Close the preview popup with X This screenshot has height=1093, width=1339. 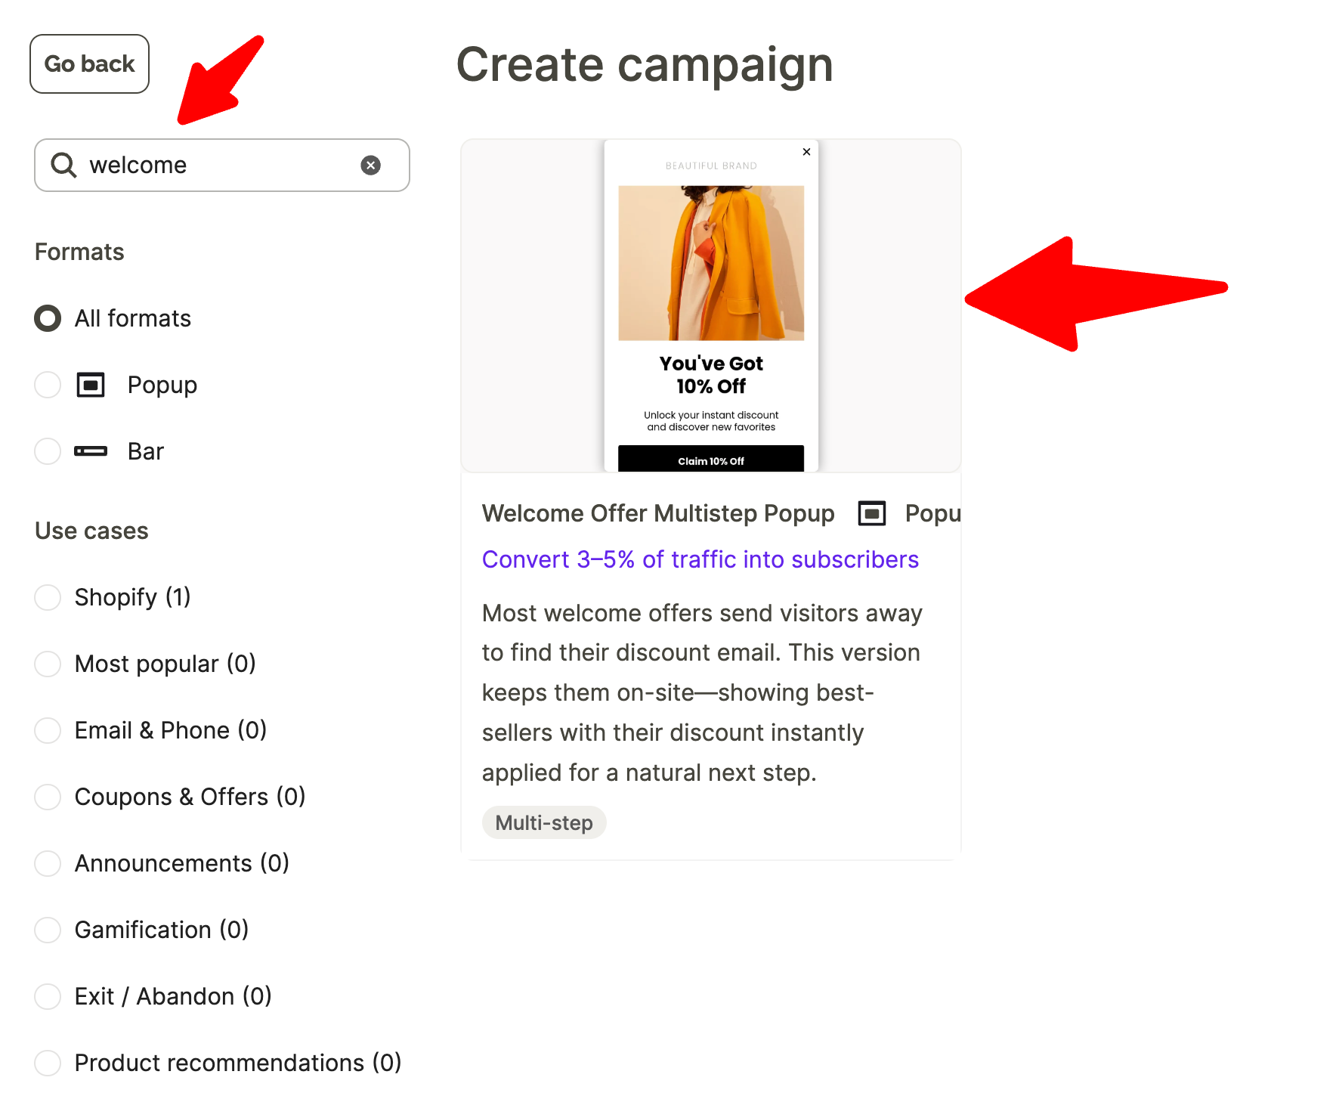click(806, 152)
